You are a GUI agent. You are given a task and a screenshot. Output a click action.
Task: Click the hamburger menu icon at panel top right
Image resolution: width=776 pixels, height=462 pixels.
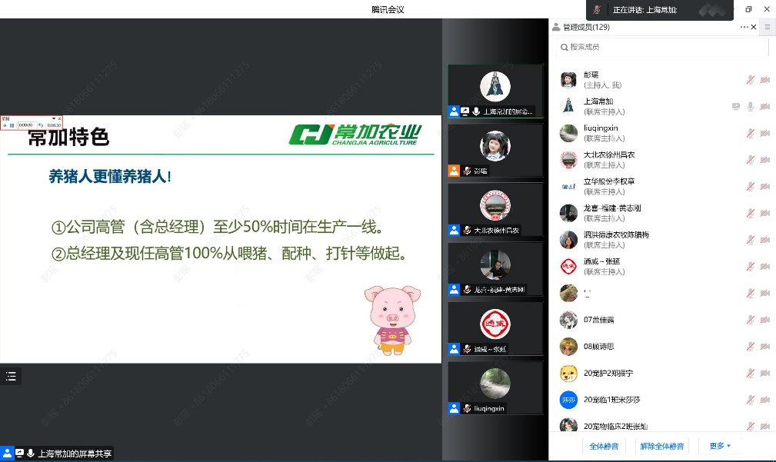(x=766, y=27)
